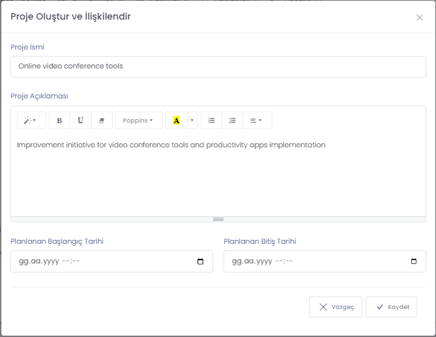Click the Proje İsmi label
Screen dimensions: 436x337
pos(27,47)
